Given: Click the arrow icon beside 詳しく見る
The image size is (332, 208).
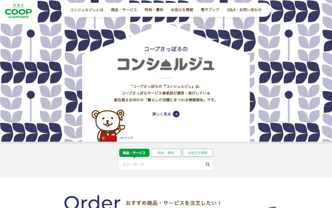Looking at the screenshot, I should tap(176, 114).
